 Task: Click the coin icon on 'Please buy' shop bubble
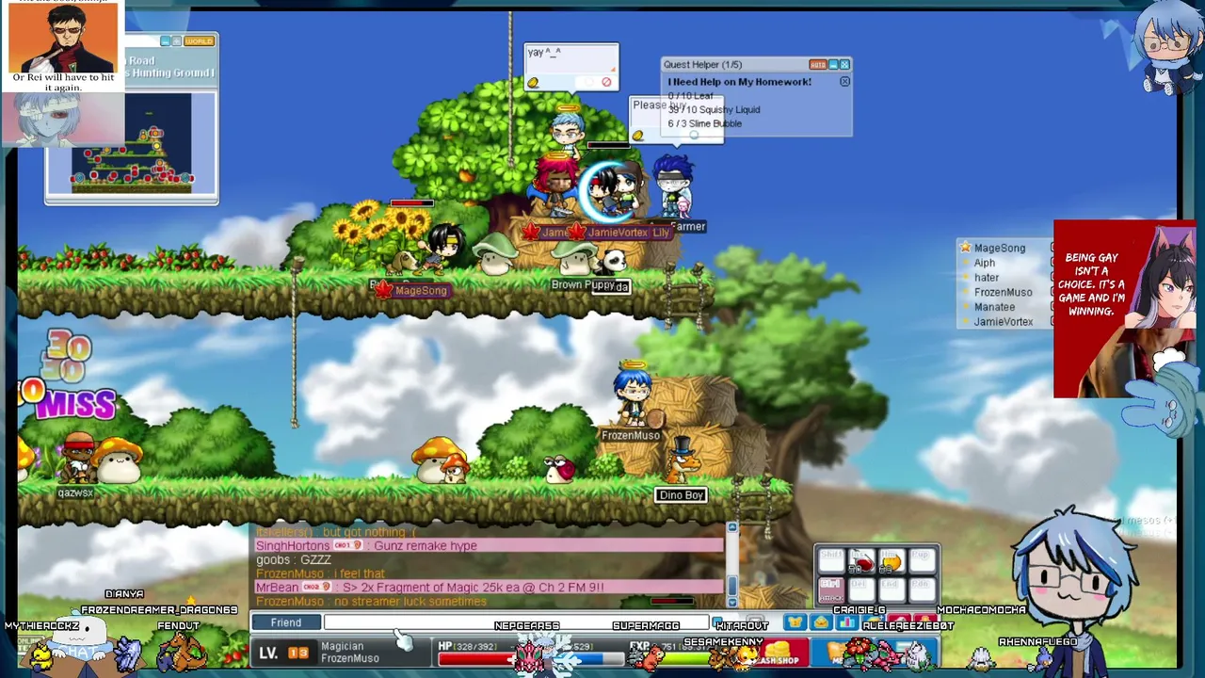coord(637,136)
